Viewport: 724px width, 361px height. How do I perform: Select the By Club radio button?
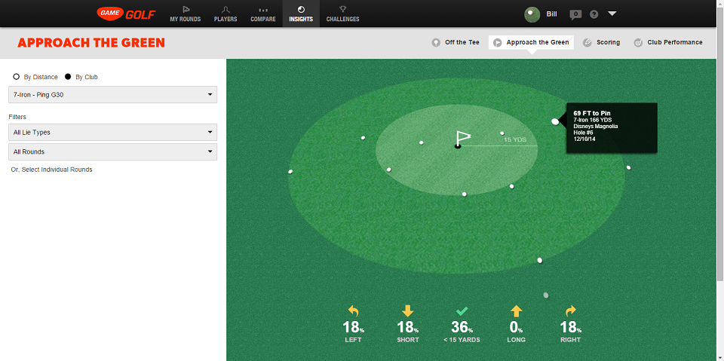[68, 77]
